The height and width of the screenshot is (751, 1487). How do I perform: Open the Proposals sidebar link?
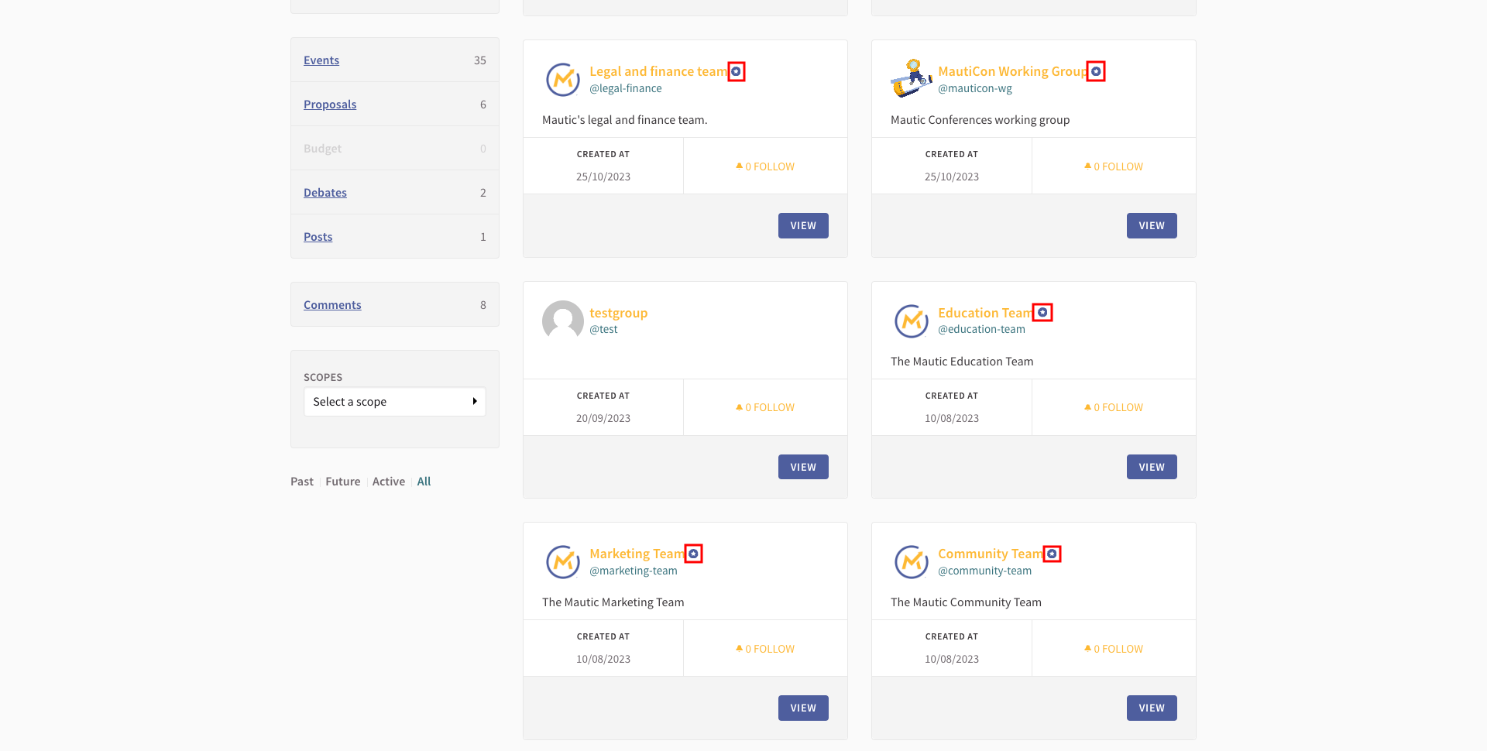(330, 105)
